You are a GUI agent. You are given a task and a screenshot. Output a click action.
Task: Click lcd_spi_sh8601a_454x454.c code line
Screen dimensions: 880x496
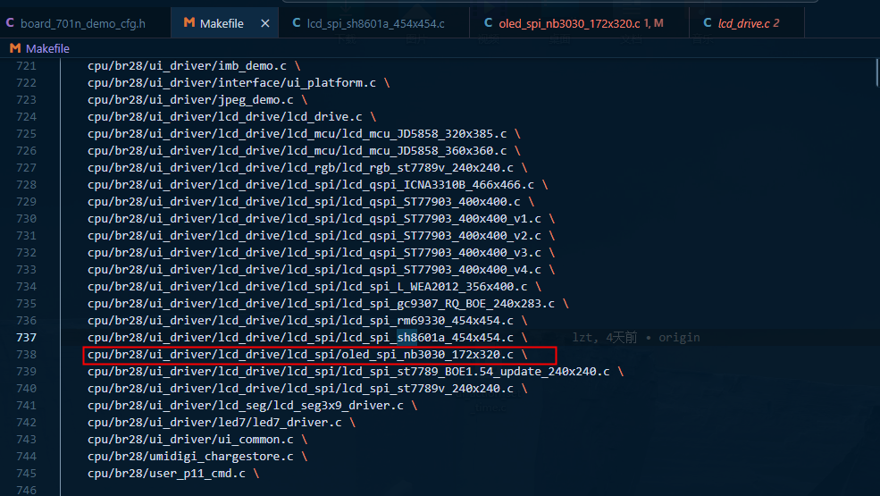tap(307, 338)
